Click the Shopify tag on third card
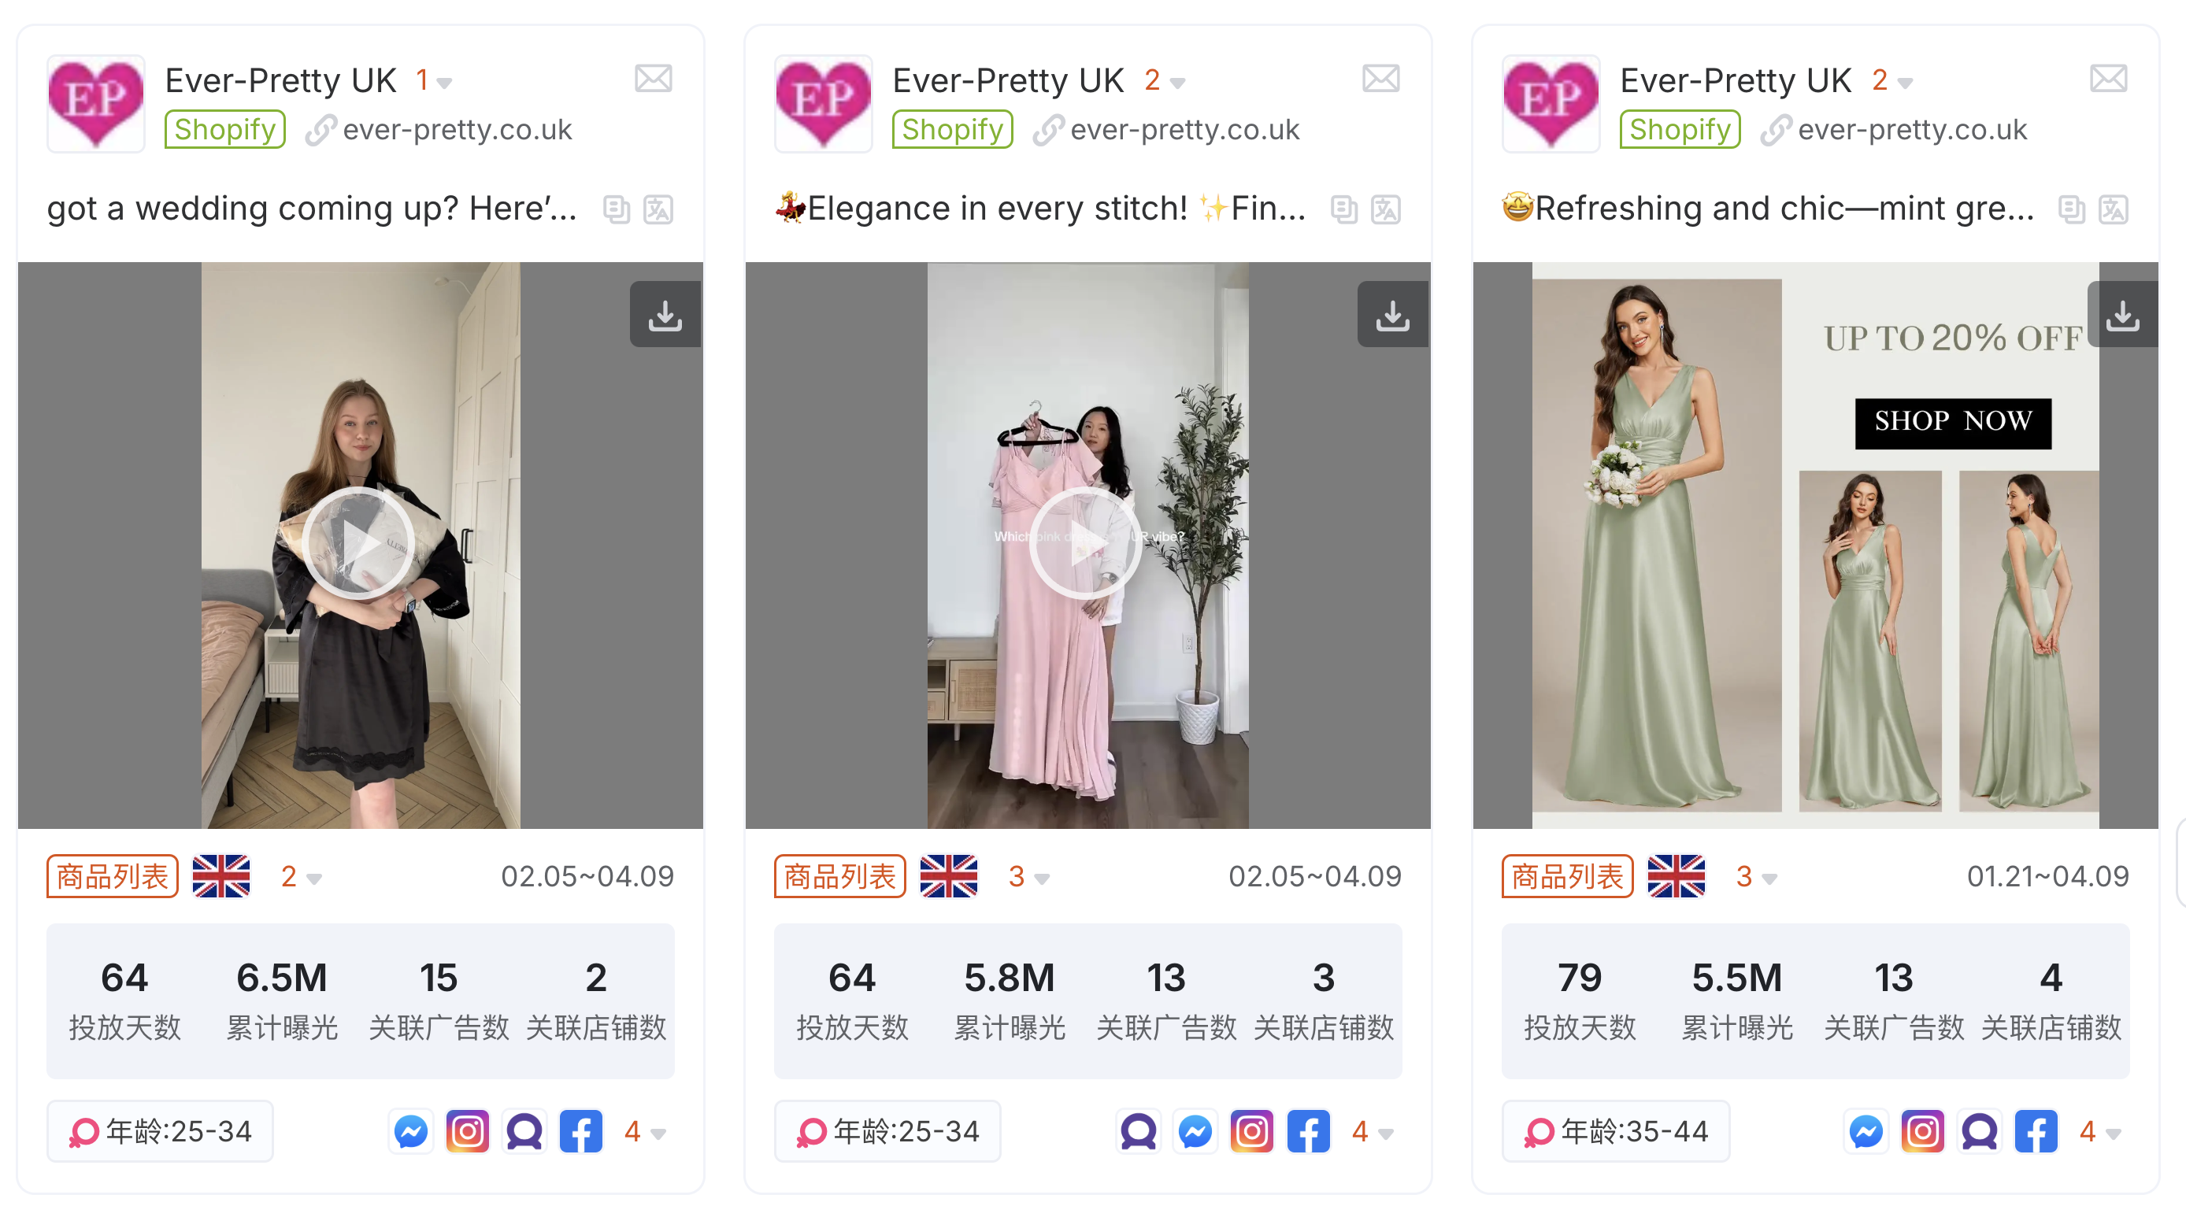The image size is (2186, 1217). click(x=1680, y=130)
